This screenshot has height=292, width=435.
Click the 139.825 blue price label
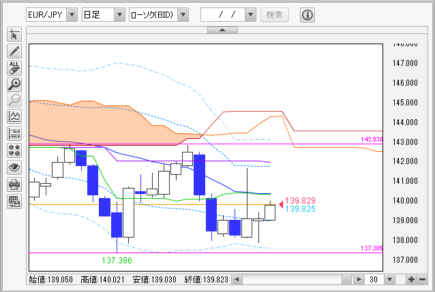[x=300, y=208]
